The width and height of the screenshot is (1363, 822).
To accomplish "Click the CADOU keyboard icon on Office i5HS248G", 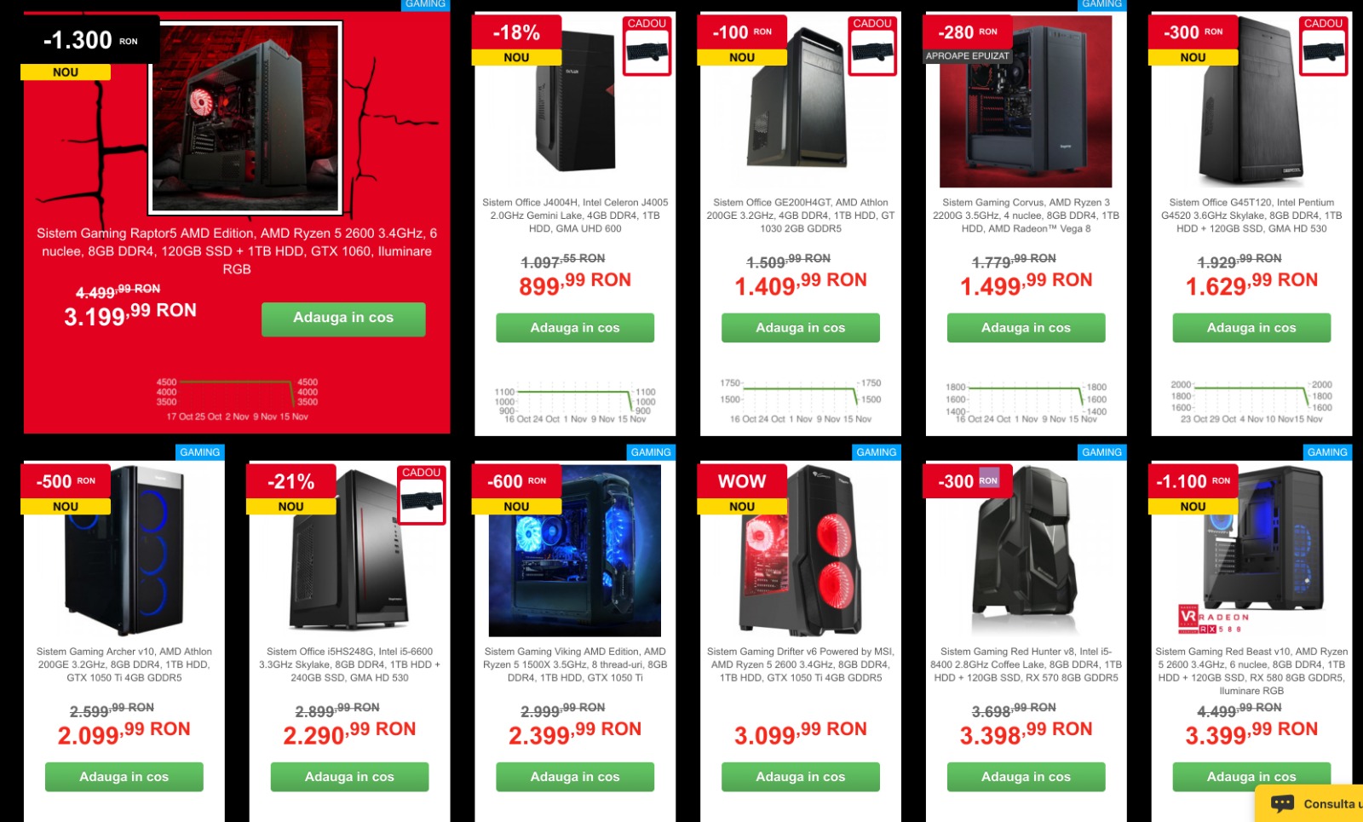I will [x=422, y=501].
